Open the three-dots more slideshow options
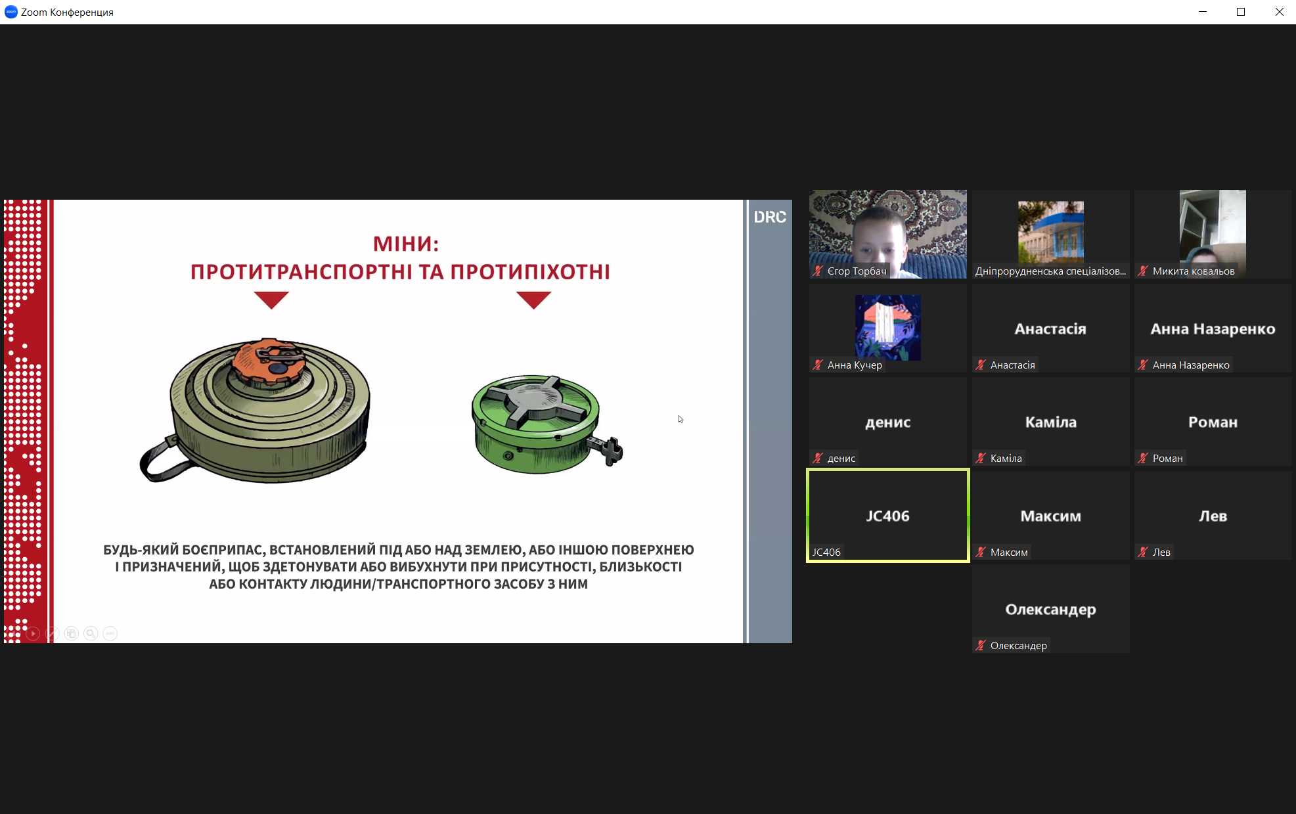The height and width of the screenshot is (814, 1296). point(110,633)
